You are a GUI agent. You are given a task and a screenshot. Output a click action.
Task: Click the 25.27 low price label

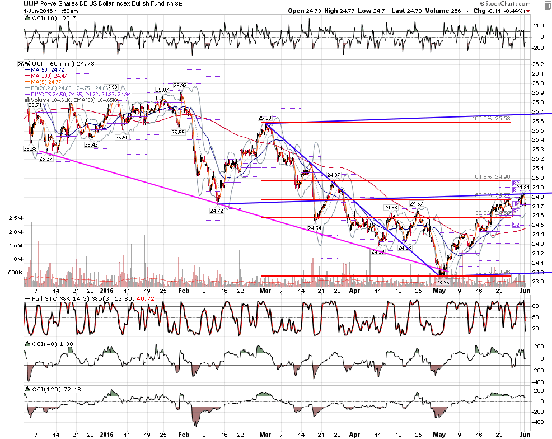(x=46, y=159)
